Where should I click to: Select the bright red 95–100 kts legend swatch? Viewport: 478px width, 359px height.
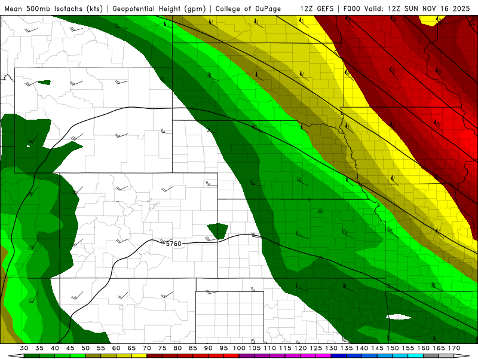point(231,356)
